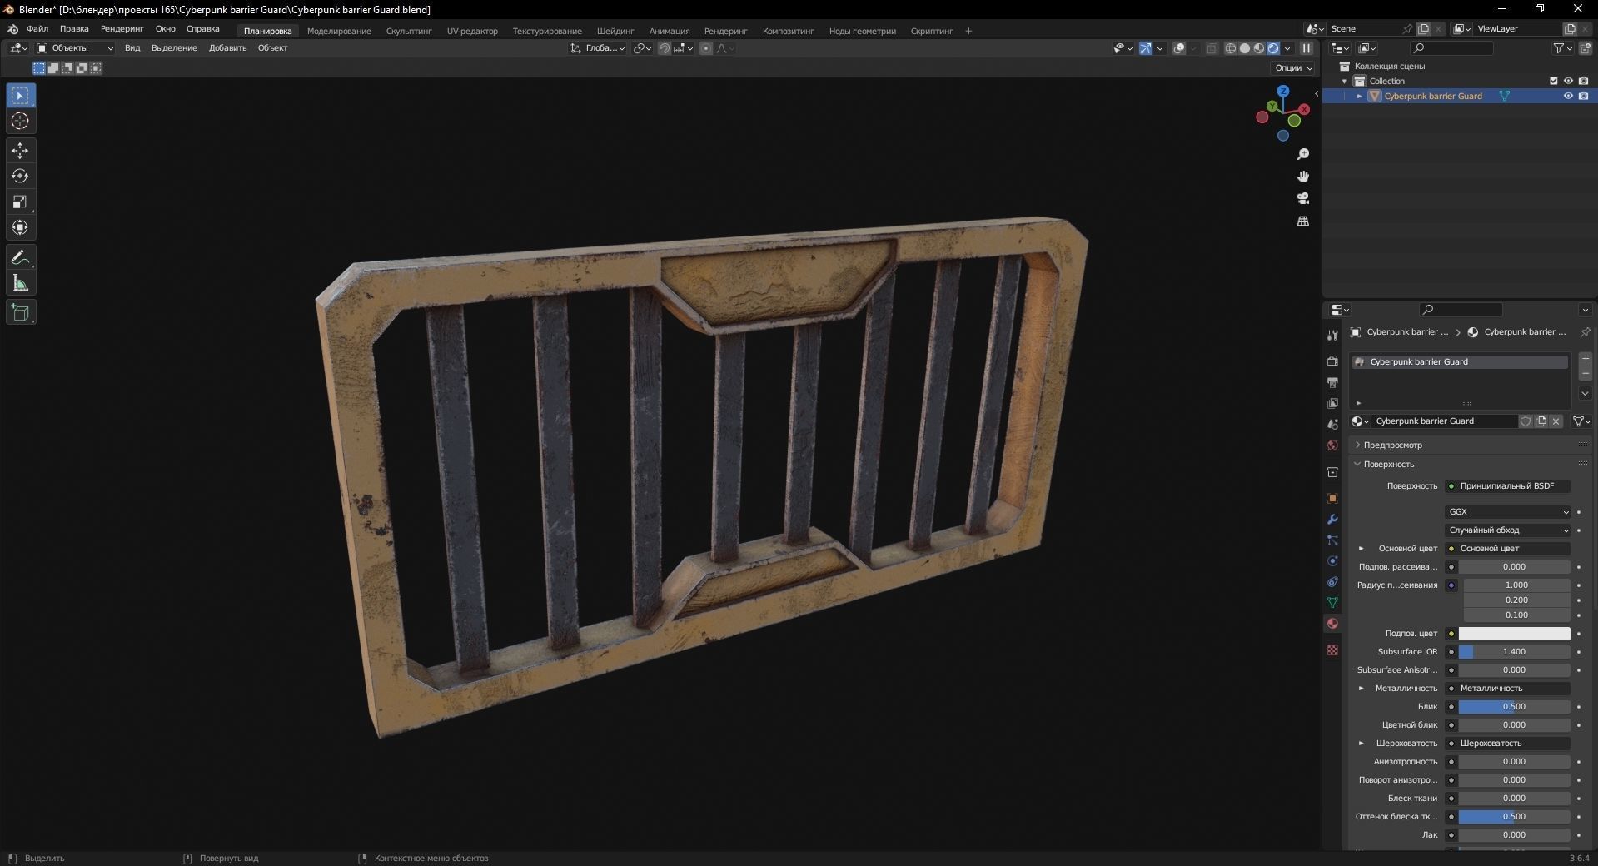1598x866 pixels.
Task: Click Principled BSDF surface shader button
Action: 1508,486
